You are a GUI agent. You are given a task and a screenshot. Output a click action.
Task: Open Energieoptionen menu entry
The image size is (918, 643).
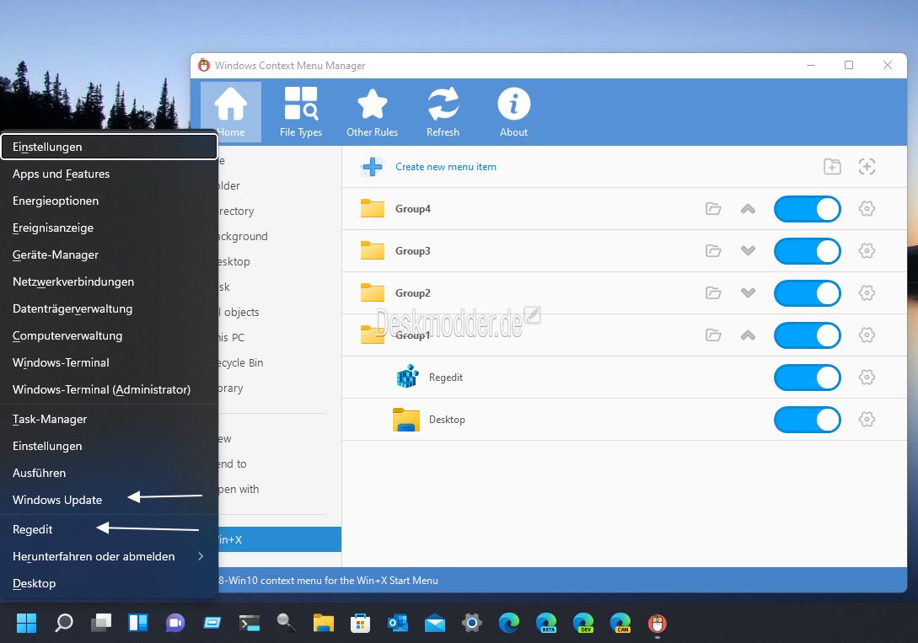(109, 201)
